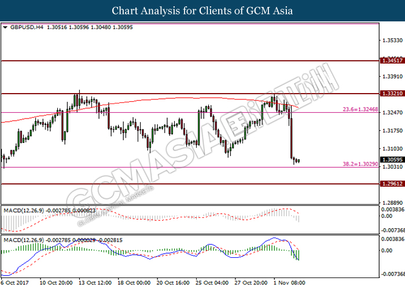Viewport: 405px width, 289px height.
Task: Select the 1.34517 resistance price label
Action: [x=392, y=61]
